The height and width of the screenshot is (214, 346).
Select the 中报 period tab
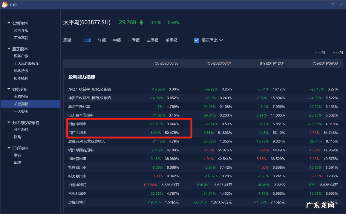tap(117, 40)
